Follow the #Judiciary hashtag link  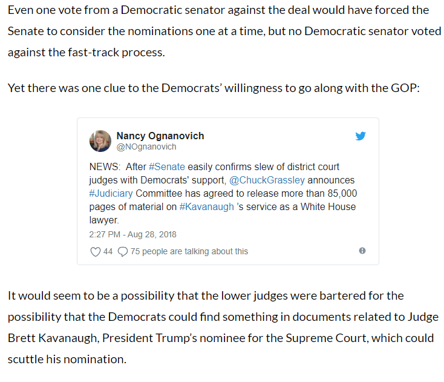111,193
